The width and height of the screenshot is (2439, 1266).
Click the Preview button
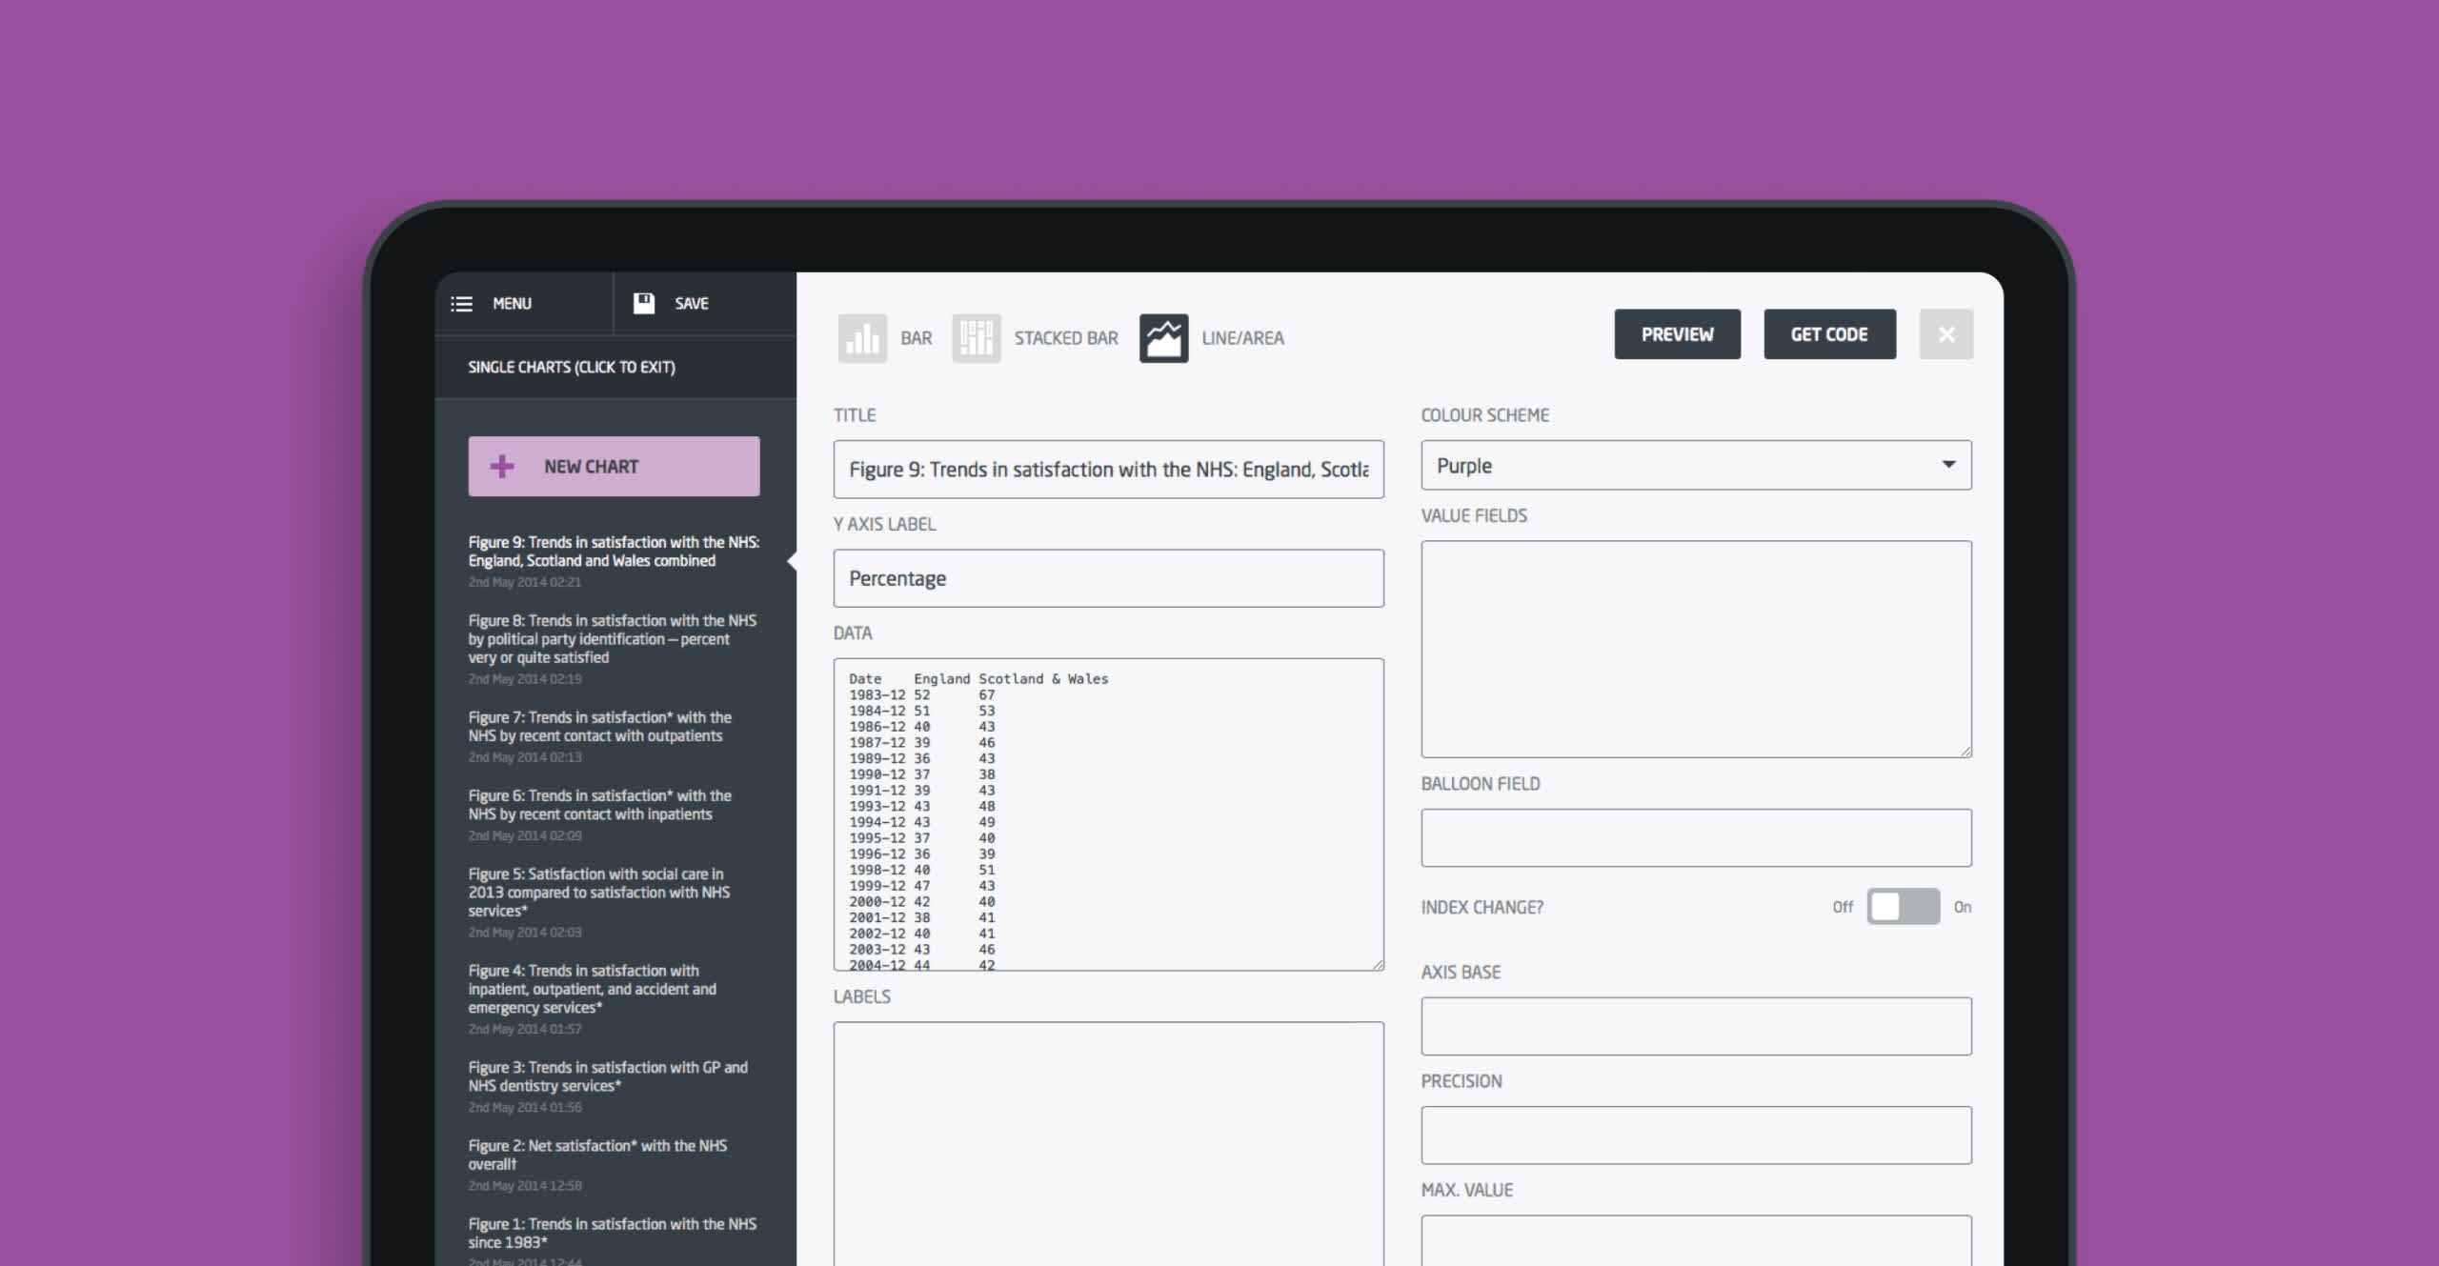1677,334
